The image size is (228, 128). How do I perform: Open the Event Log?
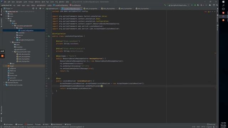point(211,124)
